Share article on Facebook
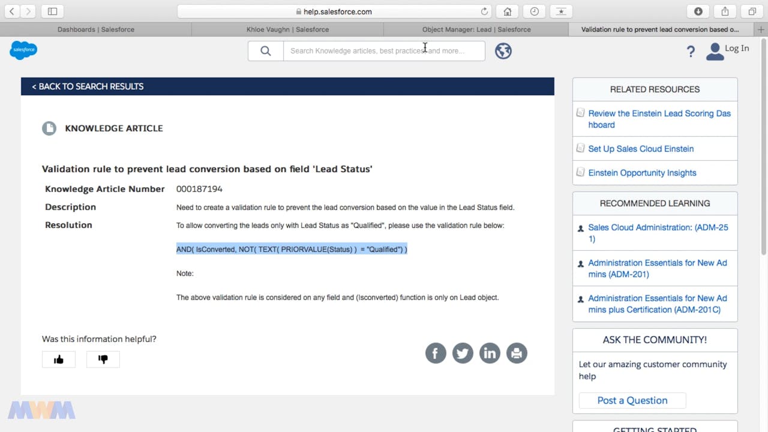The image size is (768, 432). (436, 353)
